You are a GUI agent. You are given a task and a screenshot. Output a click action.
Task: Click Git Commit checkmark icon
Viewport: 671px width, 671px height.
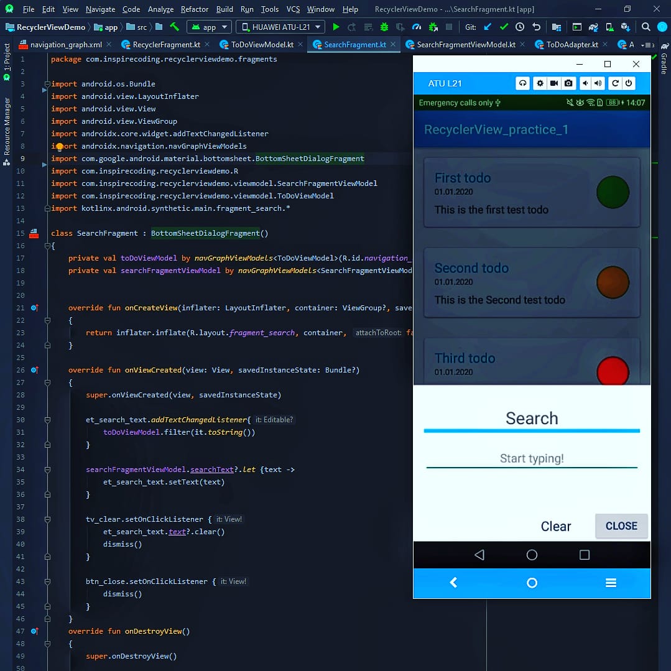(x=504, y=27)
